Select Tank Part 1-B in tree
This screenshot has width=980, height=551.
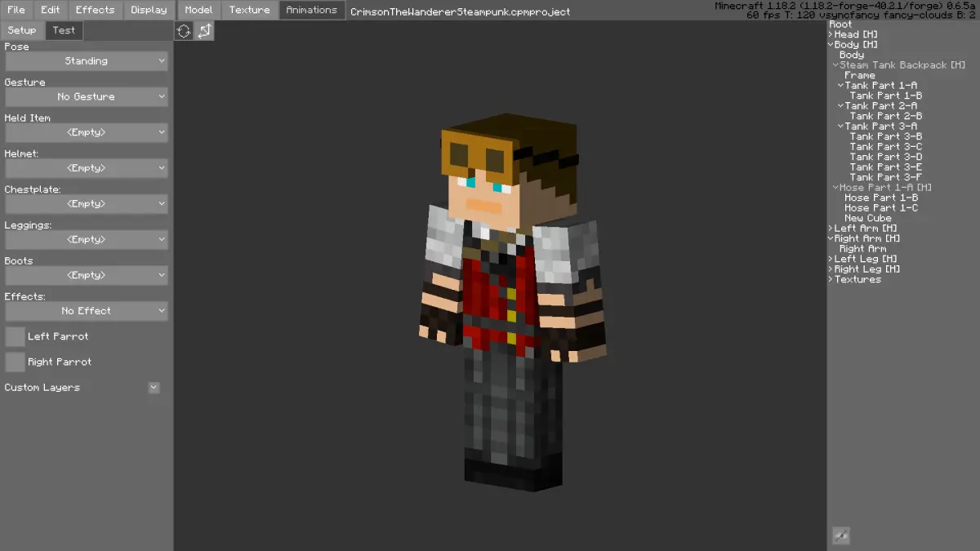[x=886, y=96]
